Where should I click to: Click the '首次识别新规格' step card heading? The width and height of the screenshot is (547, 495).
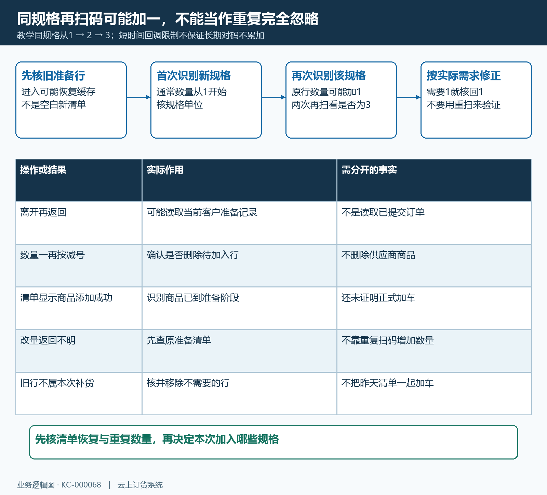[194, 75]
